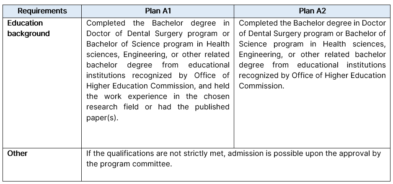Click the Other row label
The image size is (393, 184).
[x=17, y=153]
